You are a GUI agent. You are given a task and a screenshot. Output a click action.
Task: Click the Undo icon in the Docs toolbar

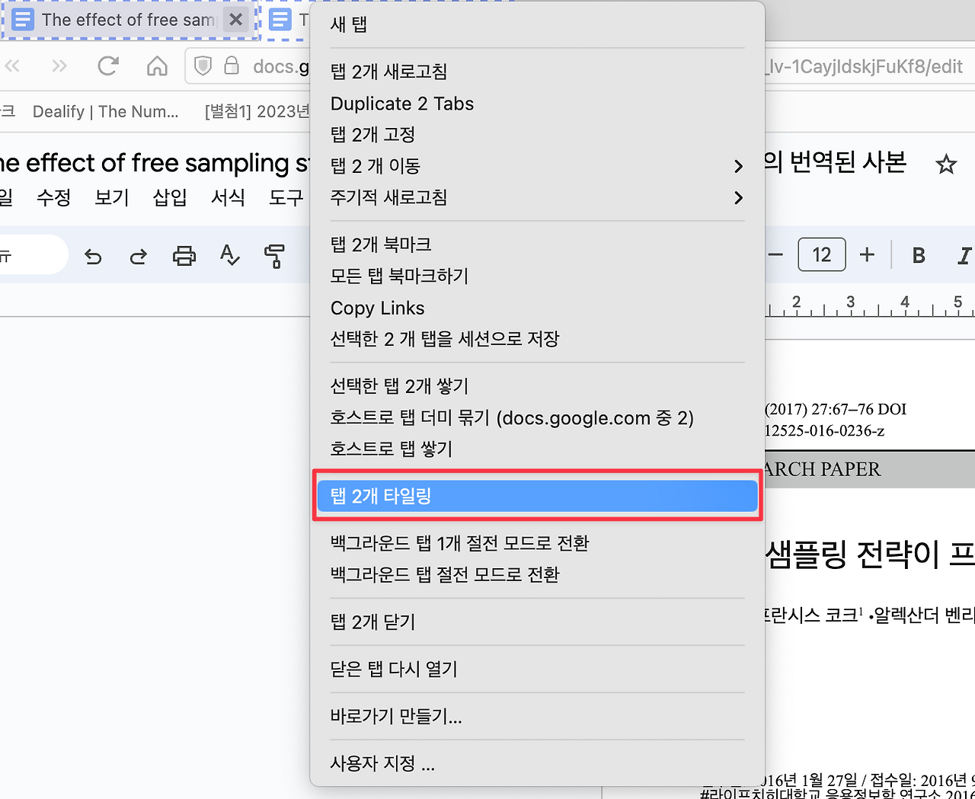coord(93,256)
